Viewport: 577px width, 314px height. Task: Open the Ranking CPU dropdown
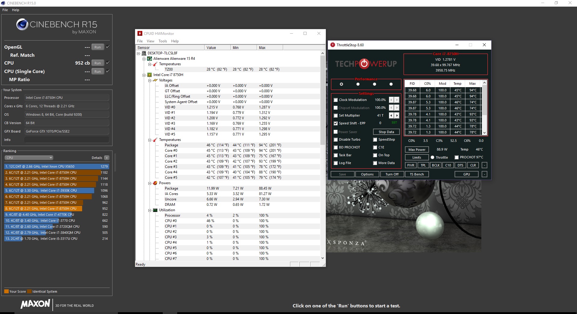coord(29,158)
